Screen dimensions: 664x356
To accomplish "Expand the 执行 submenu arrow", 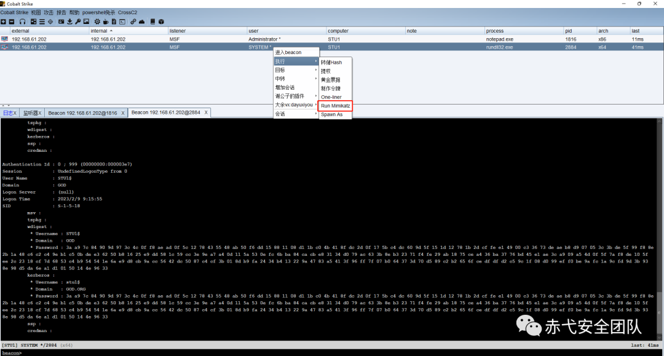I will pyautogui.click(x=316, y=61).
